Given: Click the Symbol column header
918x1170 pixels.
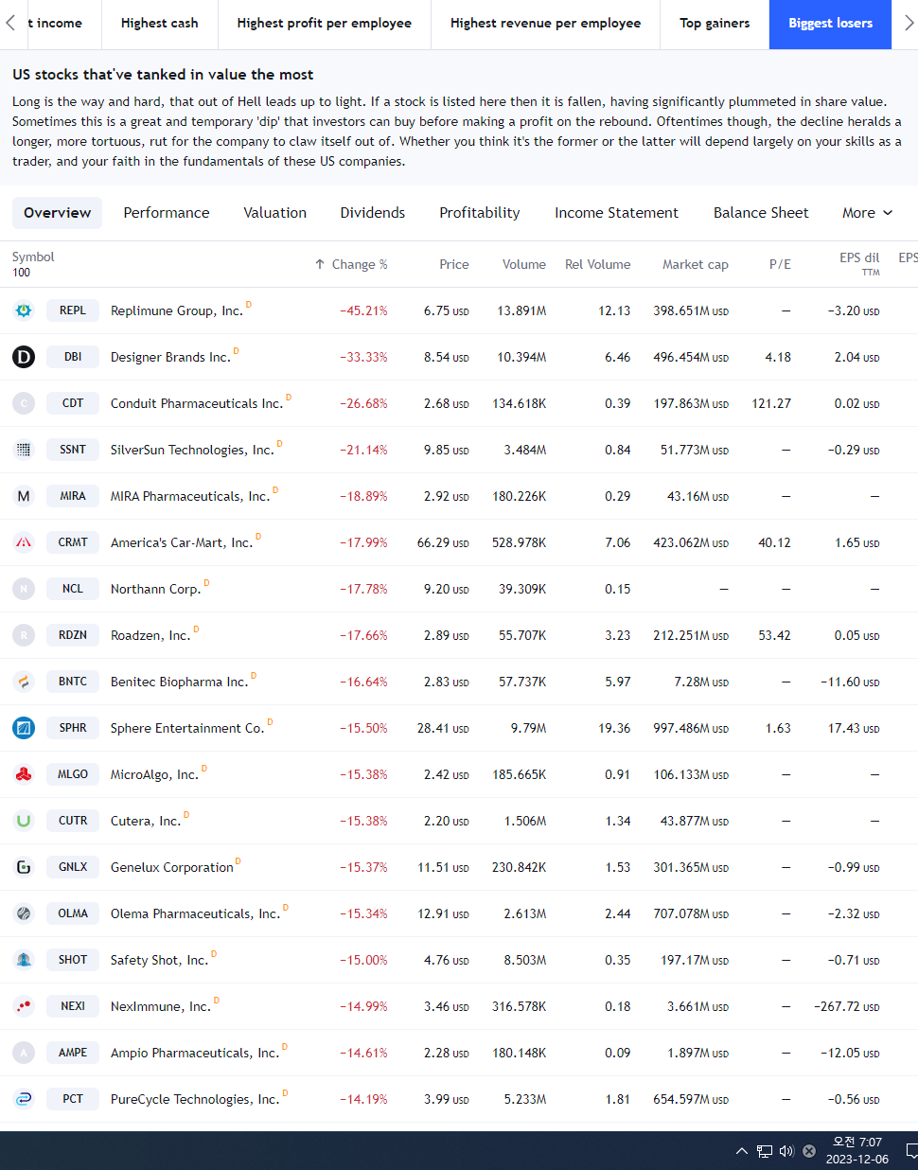Looking at the screenshot, I should (33, 257).
